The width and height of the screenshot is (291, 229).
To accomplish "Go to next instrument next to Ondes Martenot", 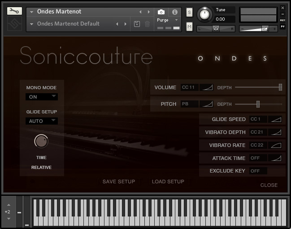I will (149, 12).
